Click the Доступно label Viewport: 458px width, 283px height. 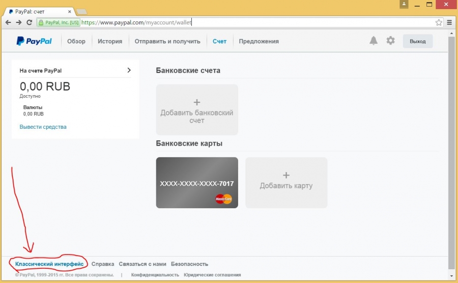coord(30,96)
